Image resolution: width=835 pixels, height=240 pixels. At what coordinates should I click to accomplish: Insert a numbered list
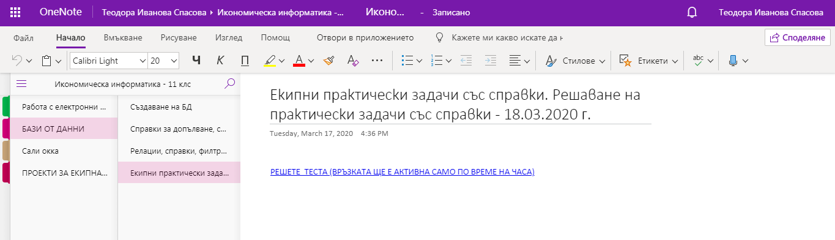[x=437, y=61]
